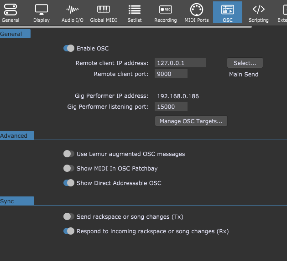This screenshot has height=261, width=287.
Task: Open the MIDI Ports connector icon
Action: (196, 9)
